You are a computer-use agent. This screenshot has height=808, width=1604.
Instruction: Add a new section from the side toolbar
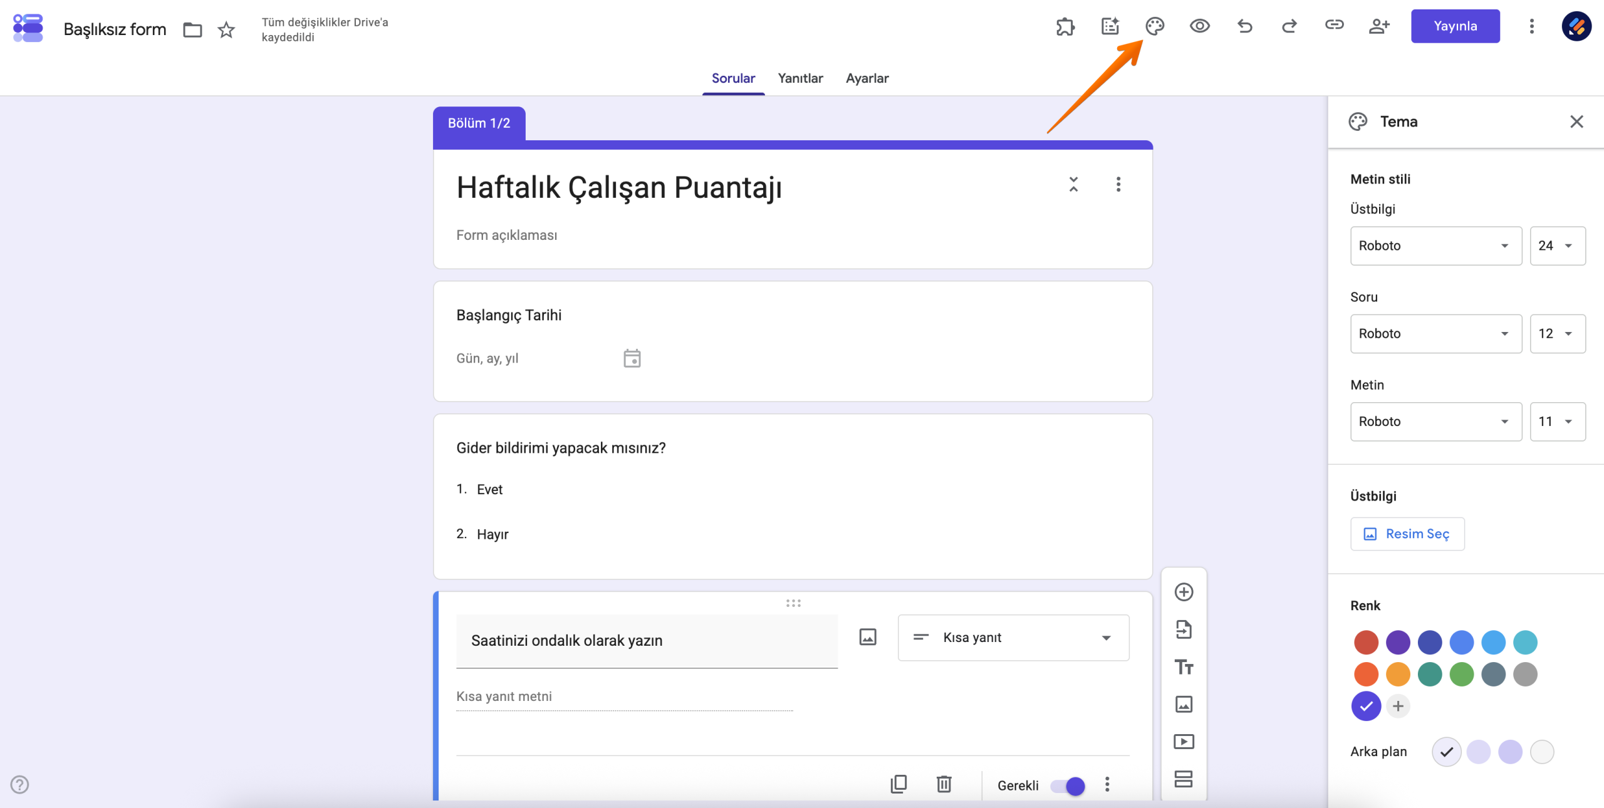tap(1184, 779)
